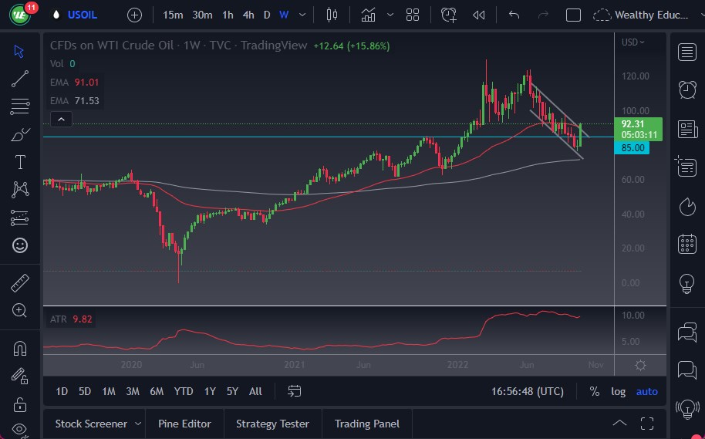Select the ruler measure tool
This screenshot has height=439, width=705.
[20, 283]
